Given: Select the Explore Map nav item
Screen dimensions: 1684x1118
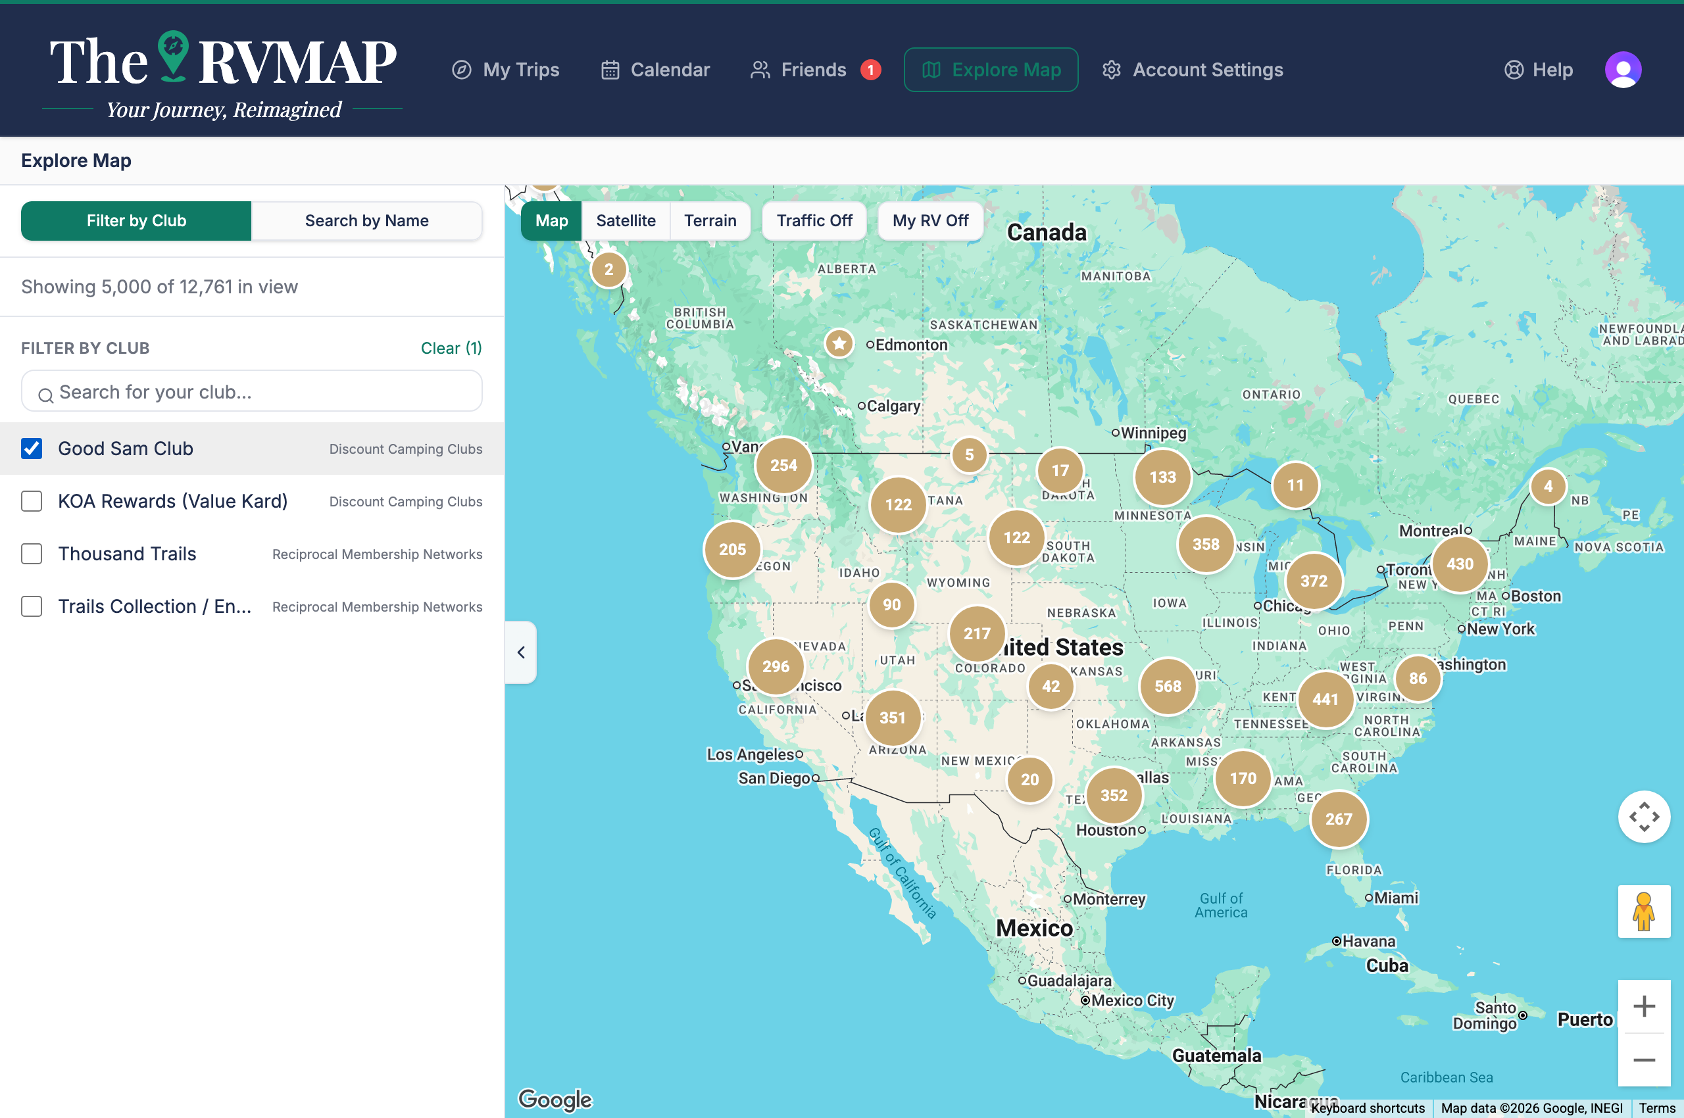Looking at the screenshot, I should tap(991, 70).
